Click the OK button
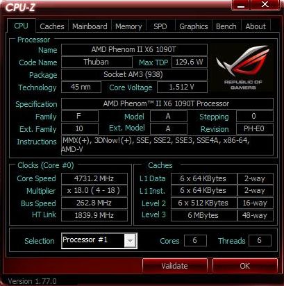This screenshot has height=286, width=284. (x=245, y=266)
